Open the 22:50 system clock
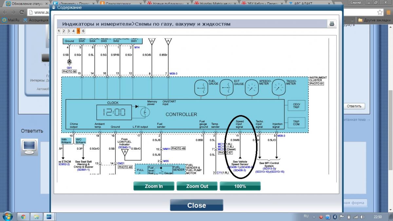This screenshot has height=221, width=393. [378, 217]
